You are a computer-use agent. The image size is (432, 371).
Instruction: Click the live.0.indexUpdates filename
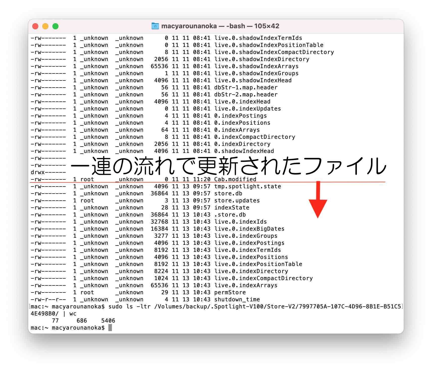[248, 109]
